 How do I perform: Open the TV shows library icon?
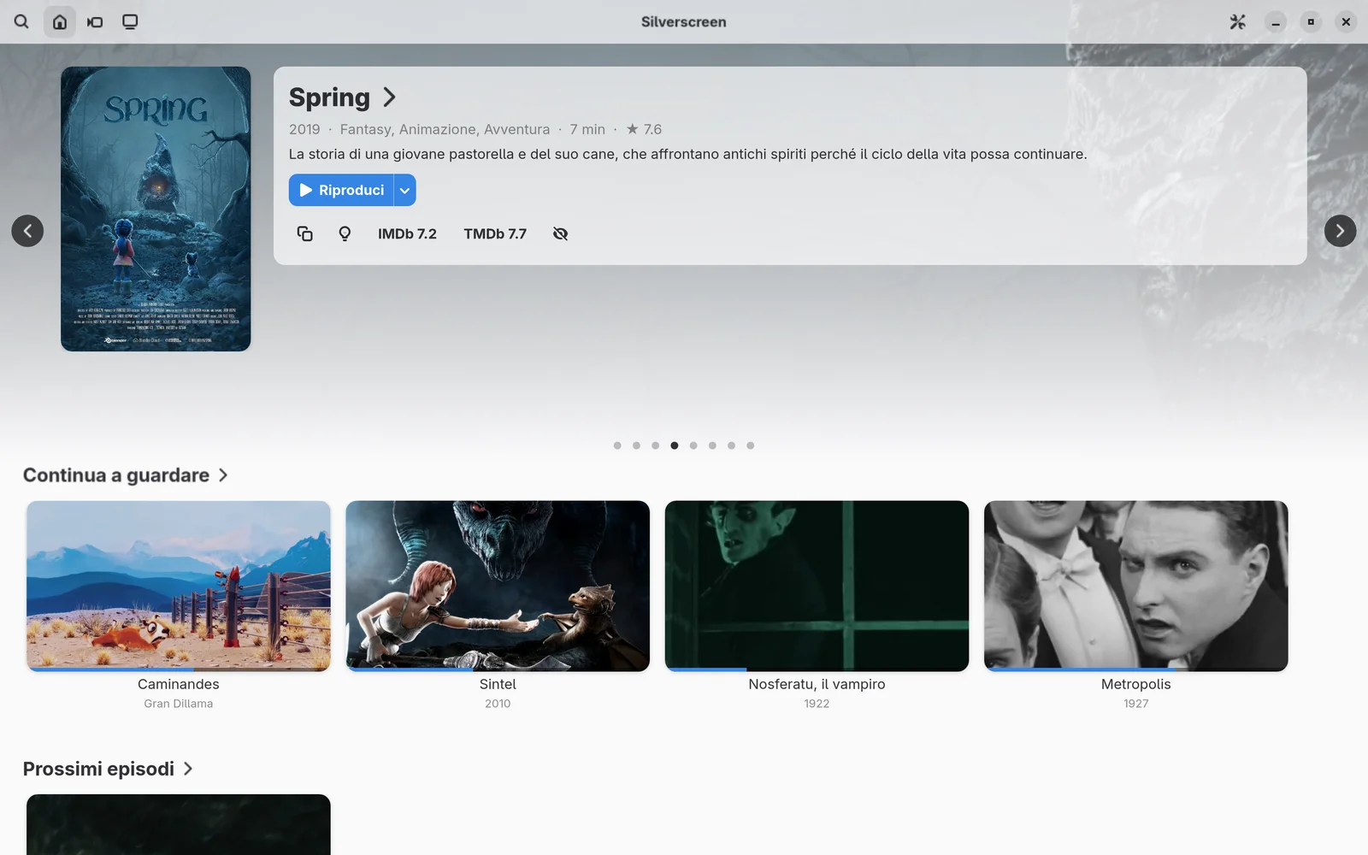130,21
